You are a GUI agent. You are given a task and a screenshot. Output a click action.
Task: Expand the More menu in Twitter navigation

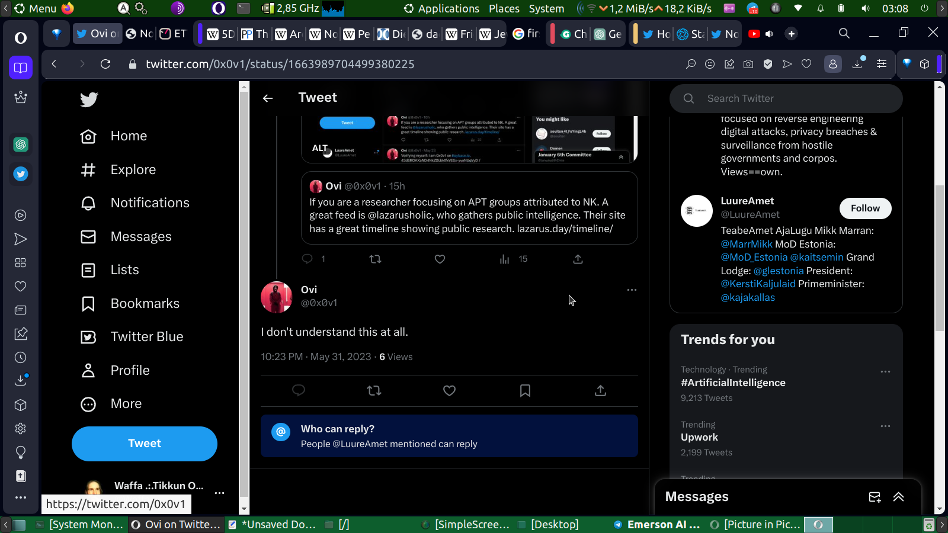point(111,404)
